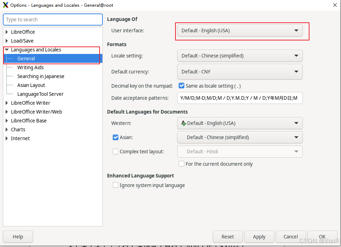Click the Help button
This screenshot has width=341, height=247.
pyautogui.click(x=18, y=237)
